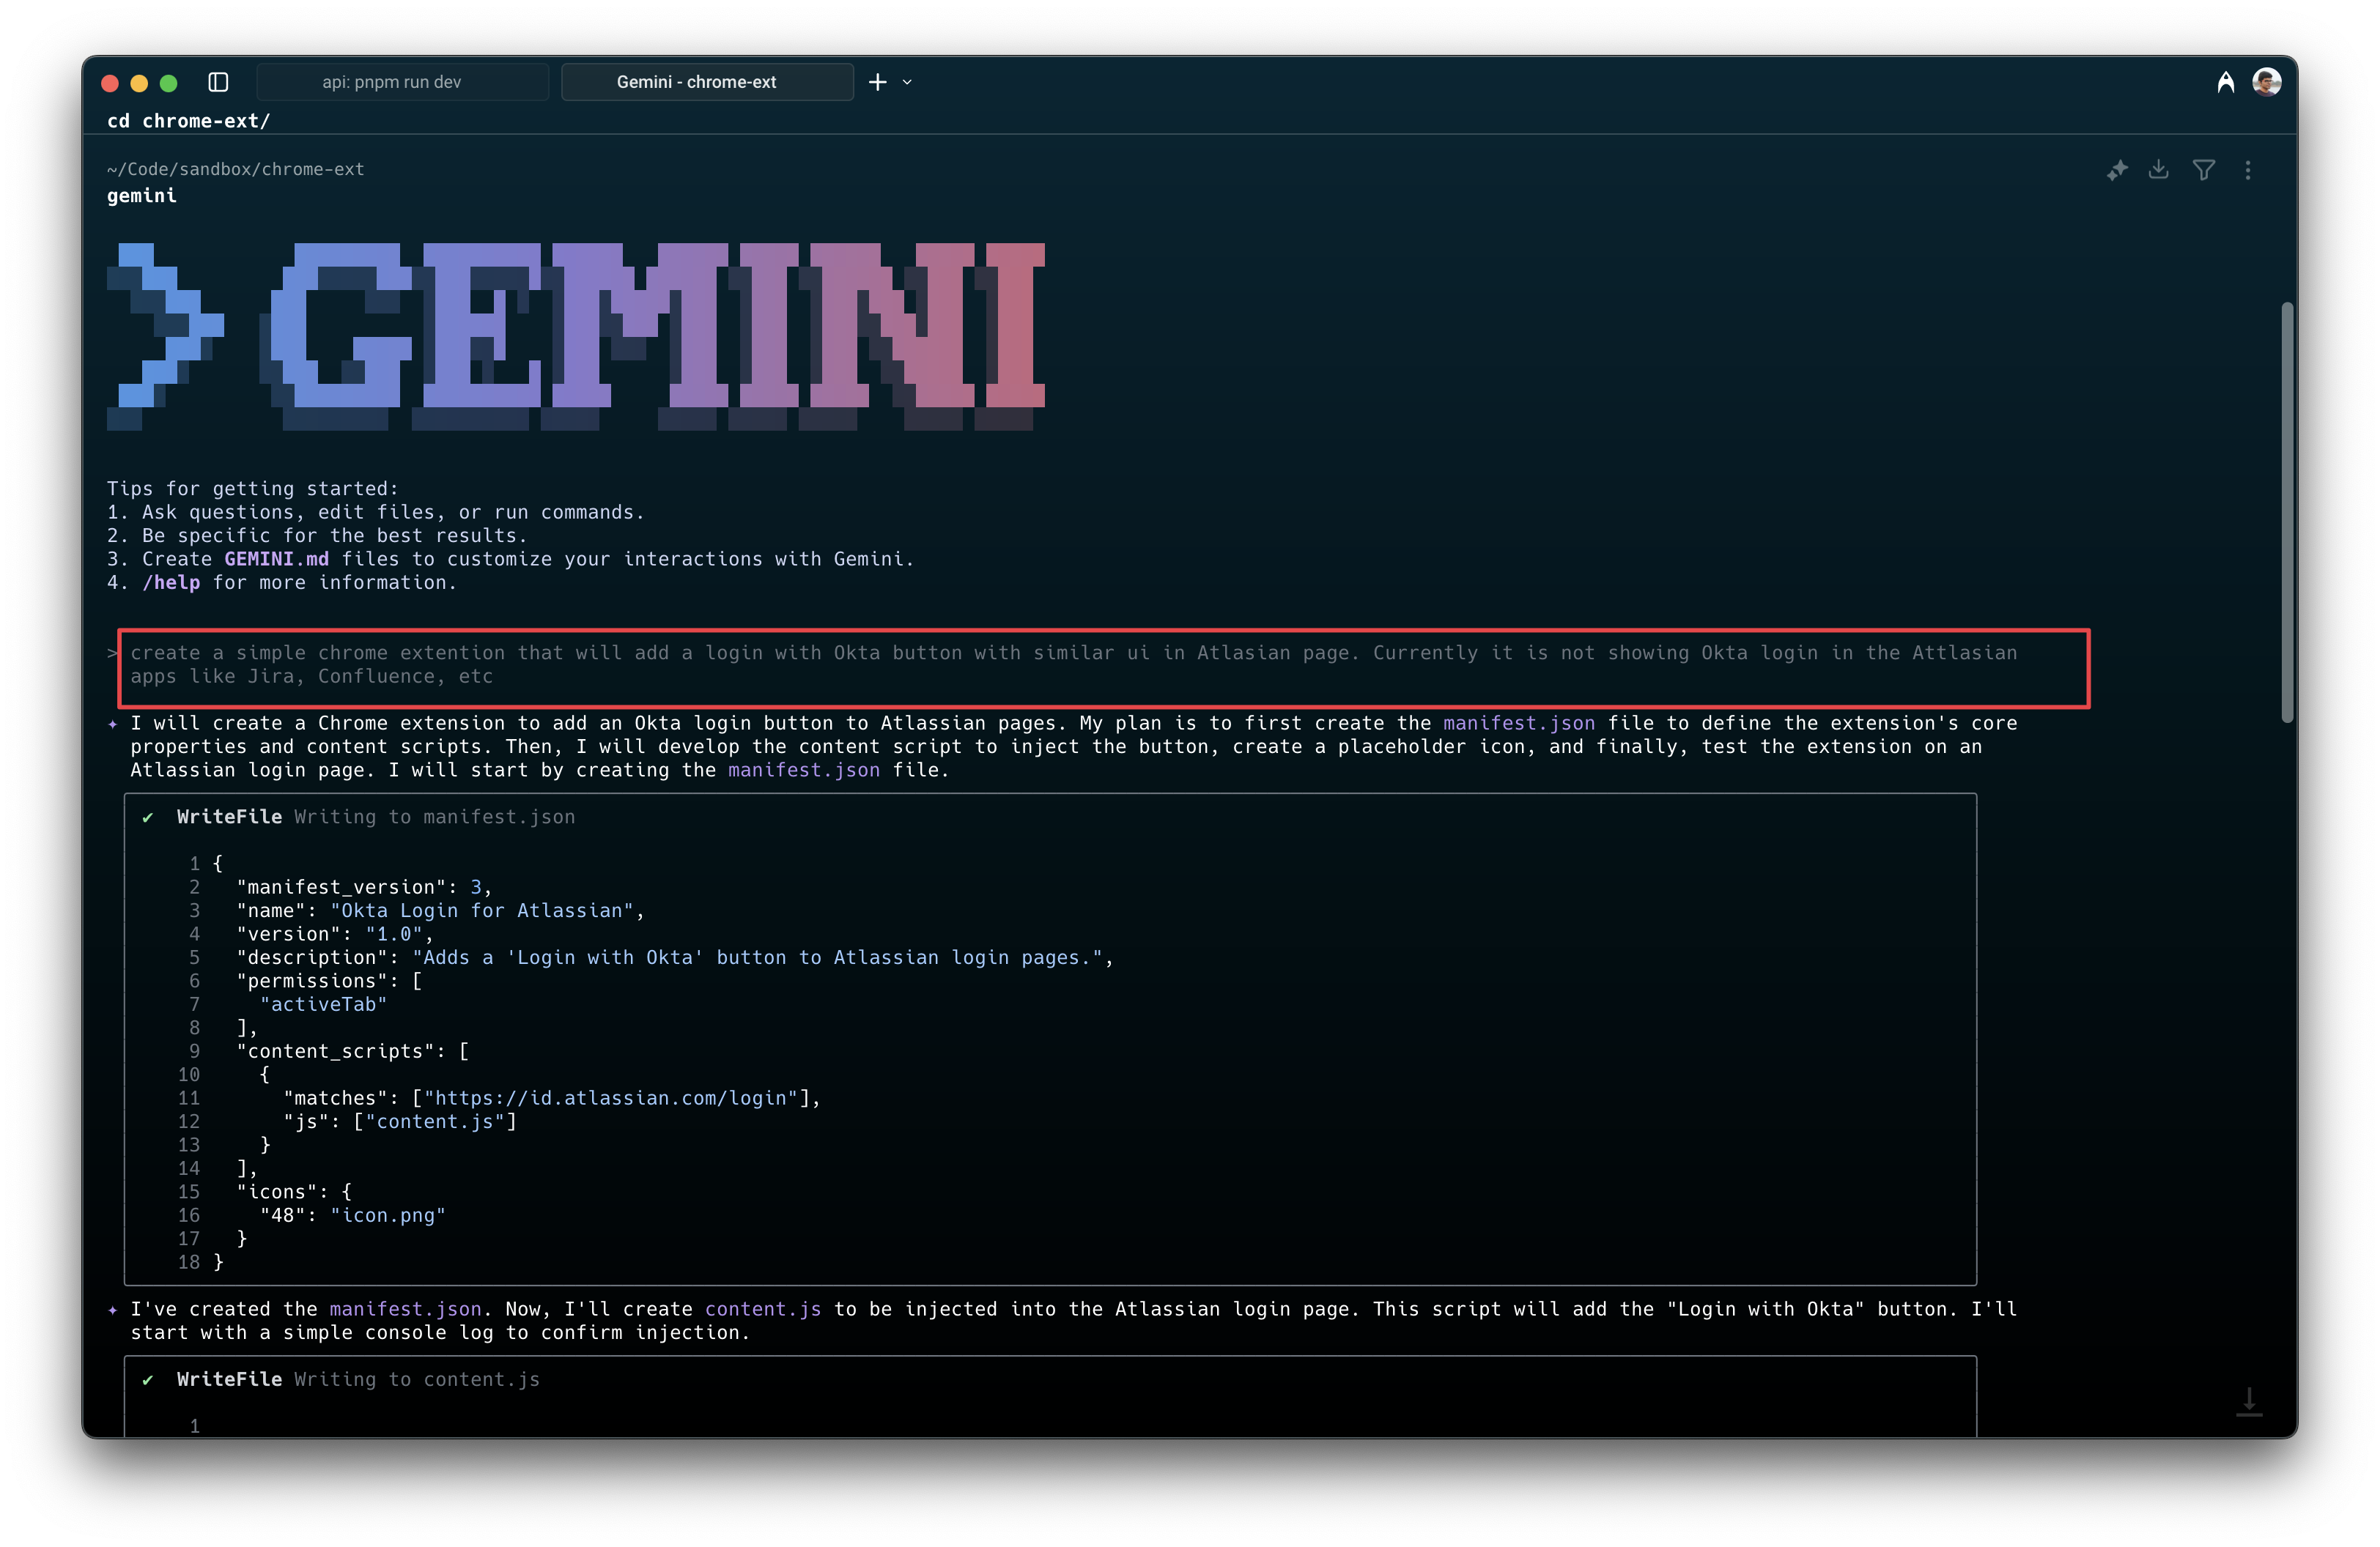Screen dimensions: 2380x1547
Task: Click 'WriteFile Writing to content.js' header
Action: click(358, 1379)
